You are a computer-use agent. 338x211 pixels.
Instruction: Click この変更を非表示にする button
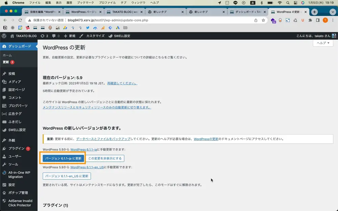pyautogui.click(x=105, y=158)
